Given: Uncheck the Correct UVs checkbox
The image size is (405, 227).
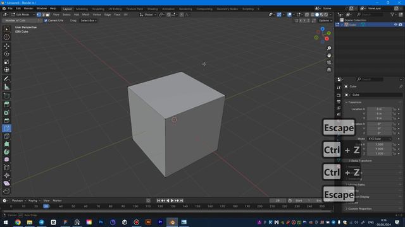Looking at the screenshot, I should point(46,21).
